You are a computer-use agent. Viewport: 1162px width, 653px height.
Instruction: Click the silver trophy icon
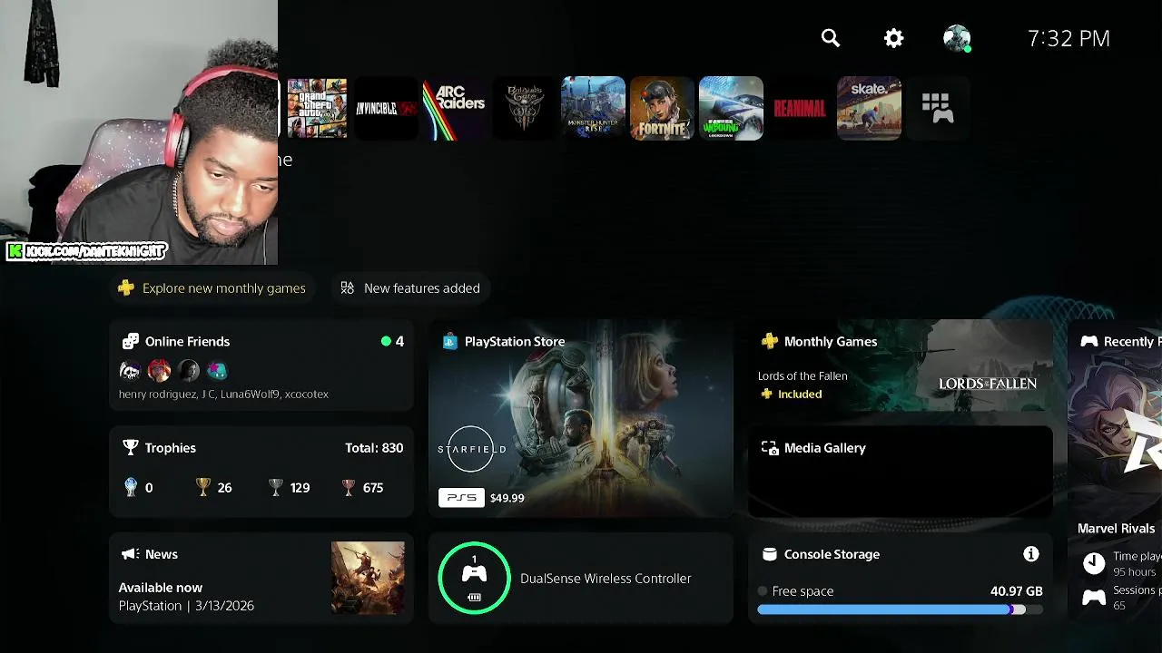point(276,487)
